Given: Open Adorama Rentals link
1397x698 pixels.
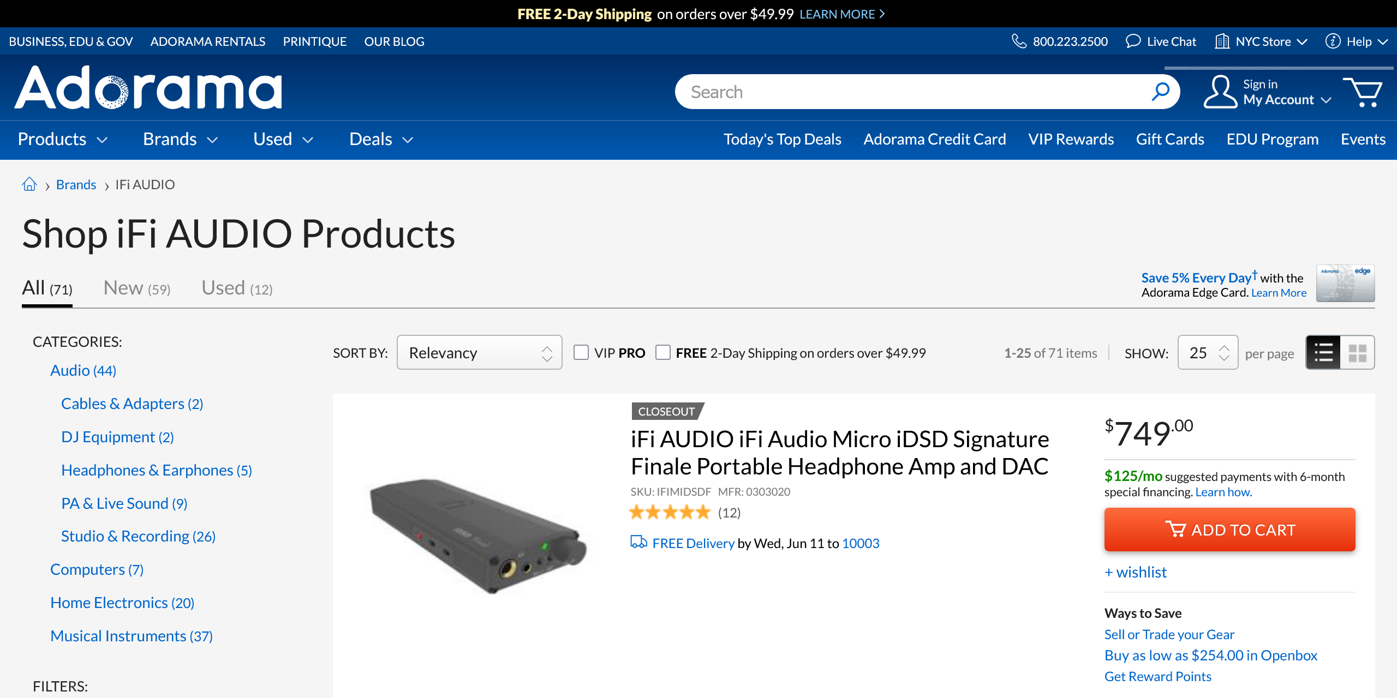Looking at the screenshot, I should 208,41.
